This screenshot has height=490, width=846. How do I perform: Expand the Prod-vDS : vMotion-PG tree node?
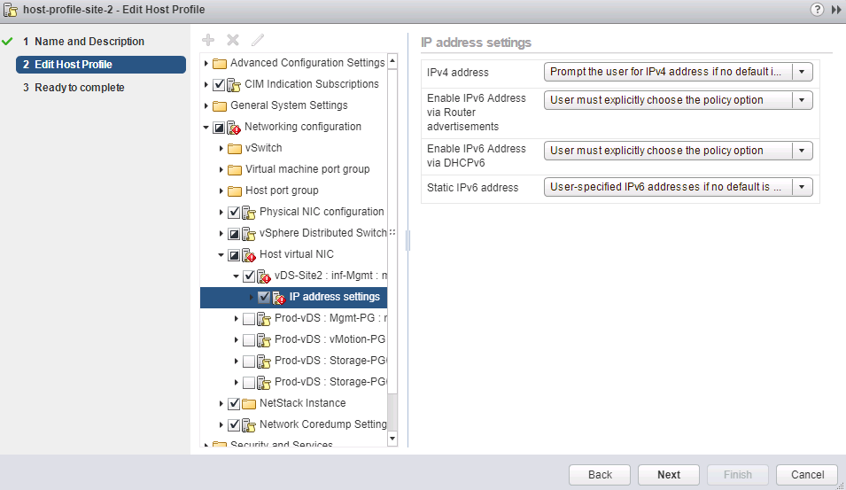click(237, 339)
